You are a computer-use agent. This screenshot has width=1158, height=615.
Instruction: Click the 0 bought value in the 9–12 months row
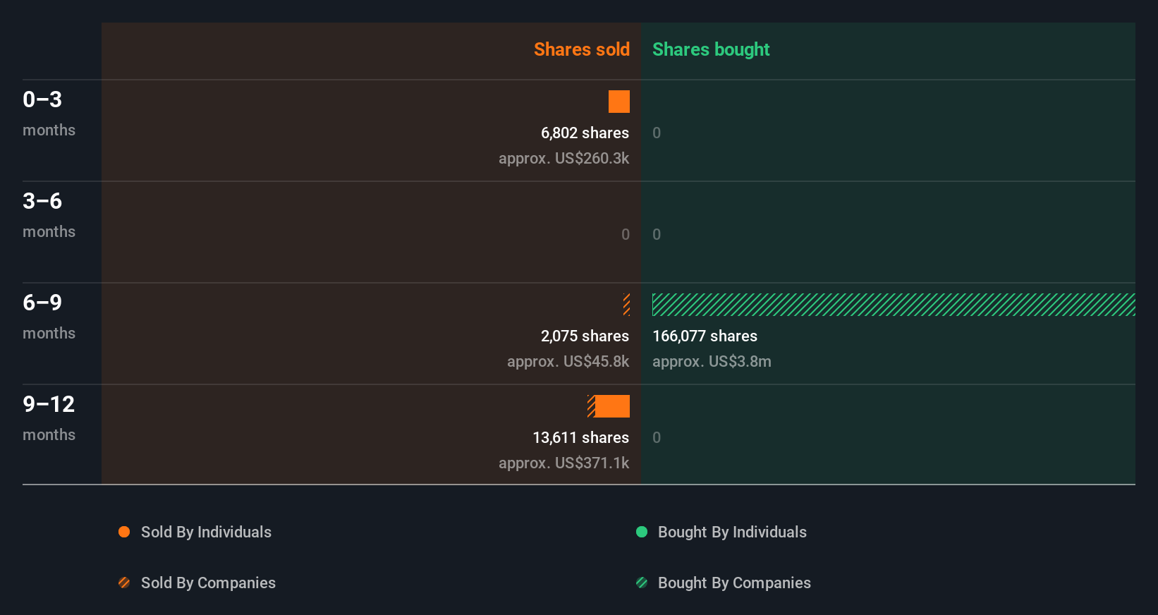tap(657, 438)
